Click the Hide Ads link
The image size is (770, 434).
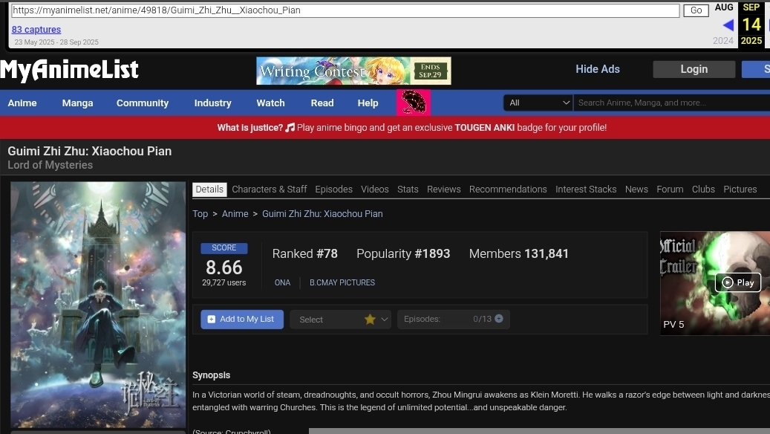pos(597,69)
